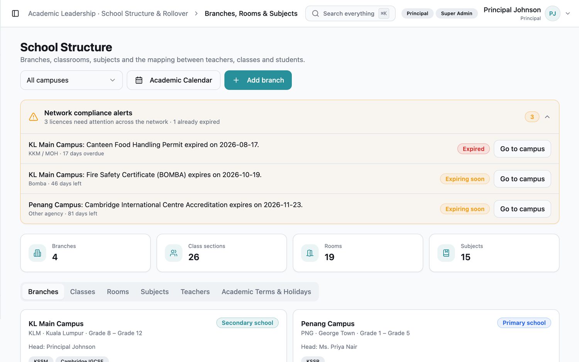Click the Rooms count 19
The width and height of the screenshot is (579, 362).
pyautogui.click(x=329, y=257)
